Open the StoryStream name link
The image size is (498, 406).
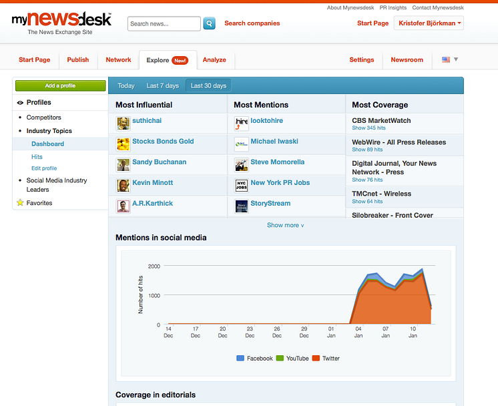270,203
